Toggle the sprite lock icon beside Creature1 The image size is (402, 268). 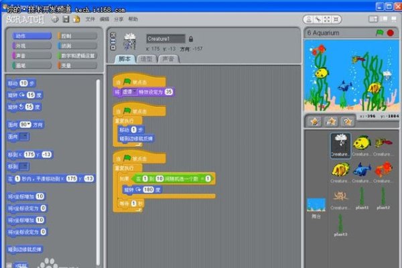191,39
